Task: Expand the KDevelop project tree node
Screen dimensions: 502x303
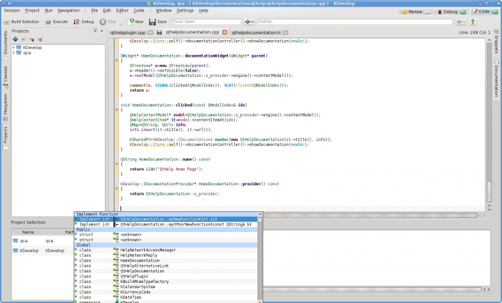Action: [15, 47]
